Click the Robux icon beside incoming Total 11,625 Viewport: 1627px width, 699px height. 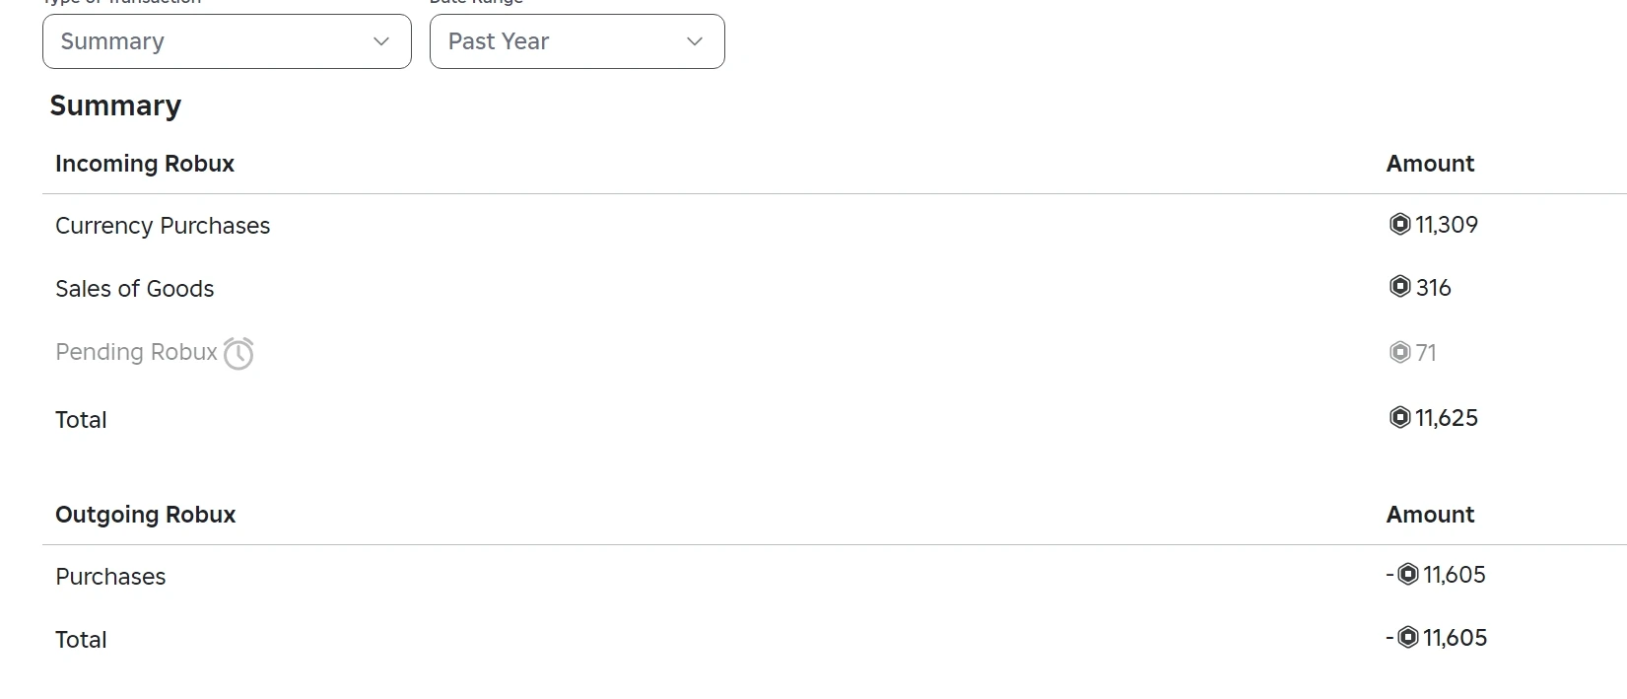(1400, 417)
